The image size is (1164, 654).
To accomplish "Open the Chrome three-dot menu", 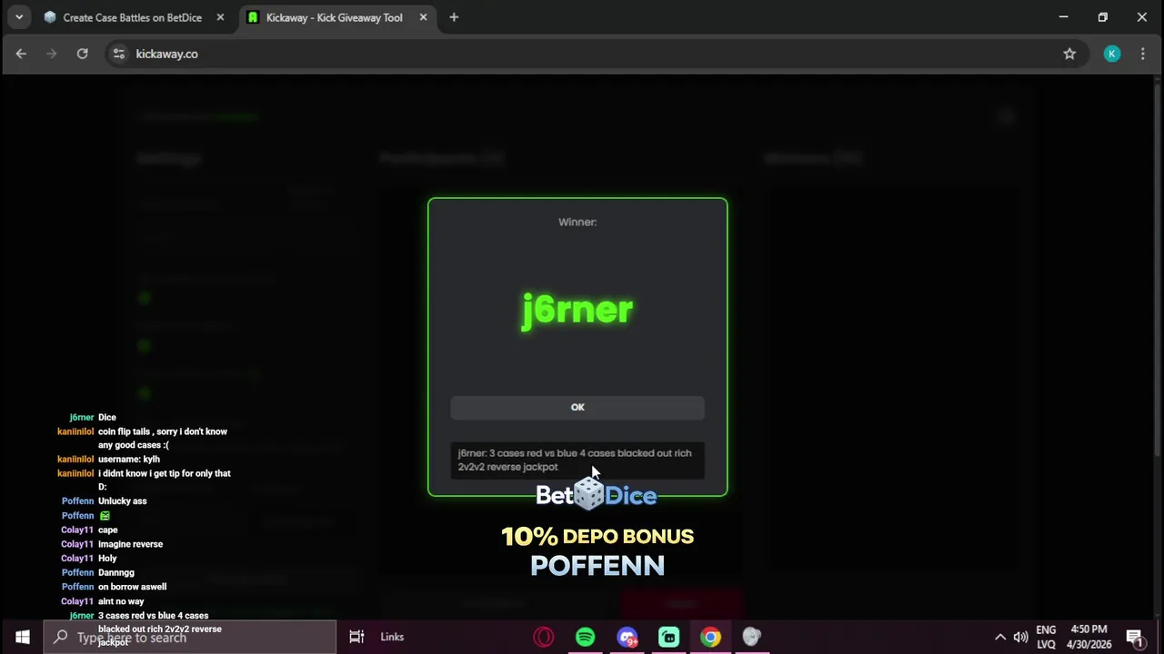I will point(1143,54).
